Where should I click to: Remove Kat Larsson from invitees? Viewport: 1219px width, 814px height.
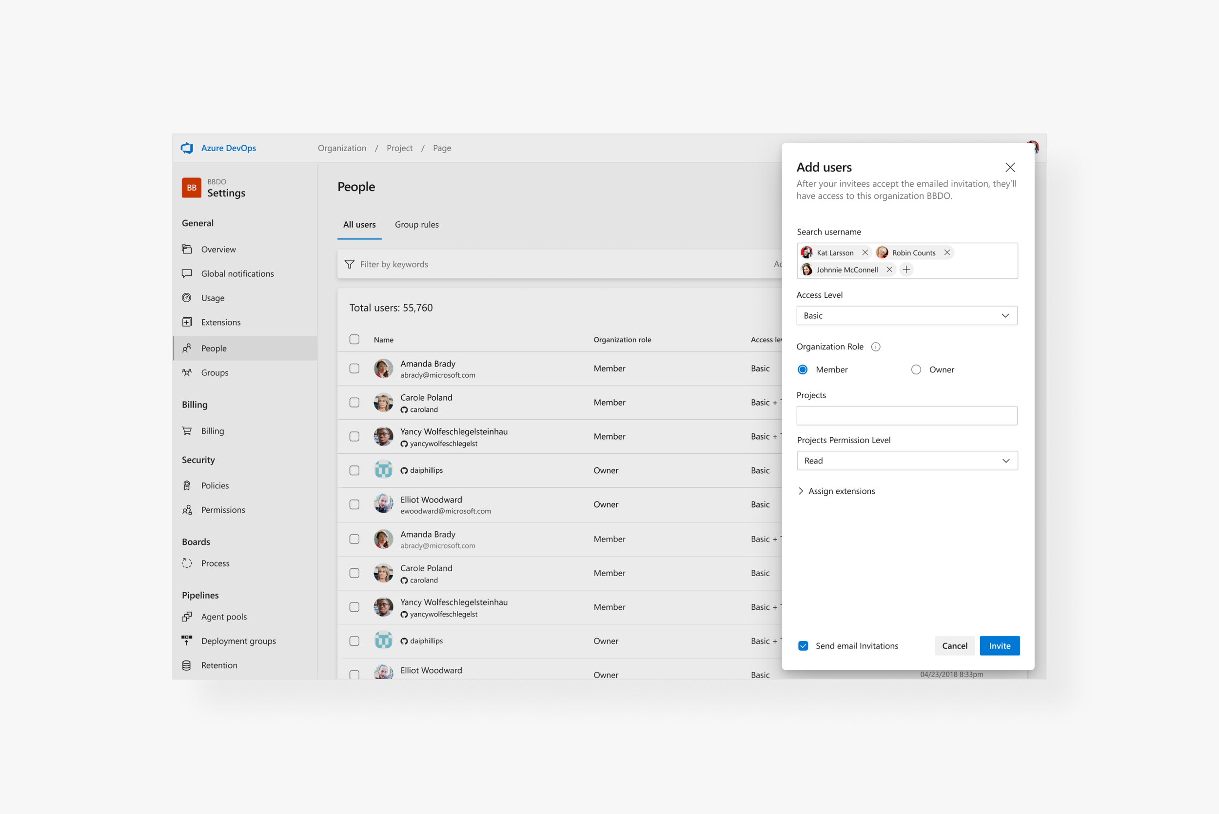click(x=865, y=252)
